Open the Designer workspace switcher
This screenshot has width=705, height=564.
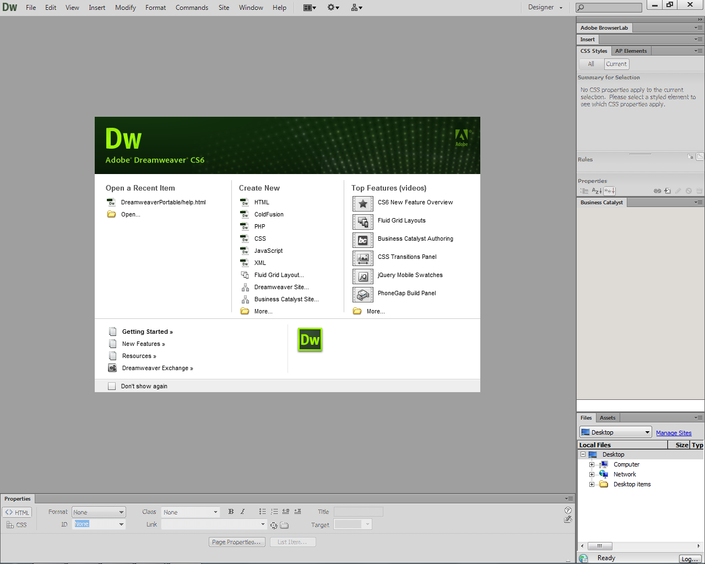pos(545,8)
